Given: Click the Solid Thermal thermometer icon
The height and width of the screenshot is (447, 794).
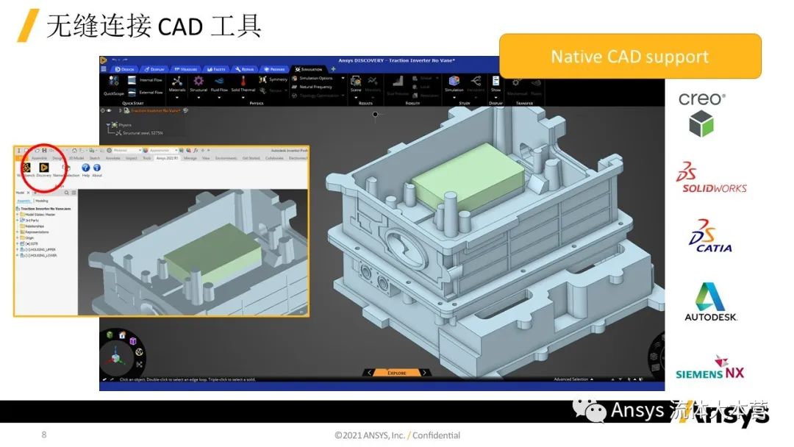Looking at the screenshot, I should (x=243, y=82).
